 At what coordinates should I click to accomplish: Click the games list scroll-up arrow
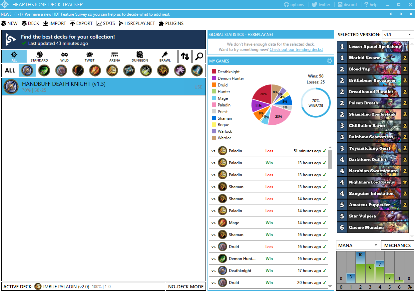[x=330, y=147]
